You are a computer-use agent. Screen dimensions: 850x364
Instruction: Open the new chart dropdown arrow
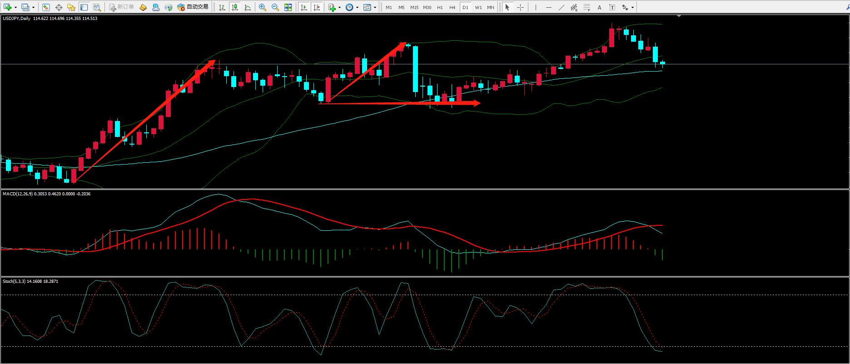[x=15, y=7]
